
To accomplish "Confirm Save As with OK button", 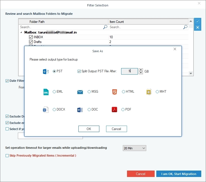I will point(89,129).
